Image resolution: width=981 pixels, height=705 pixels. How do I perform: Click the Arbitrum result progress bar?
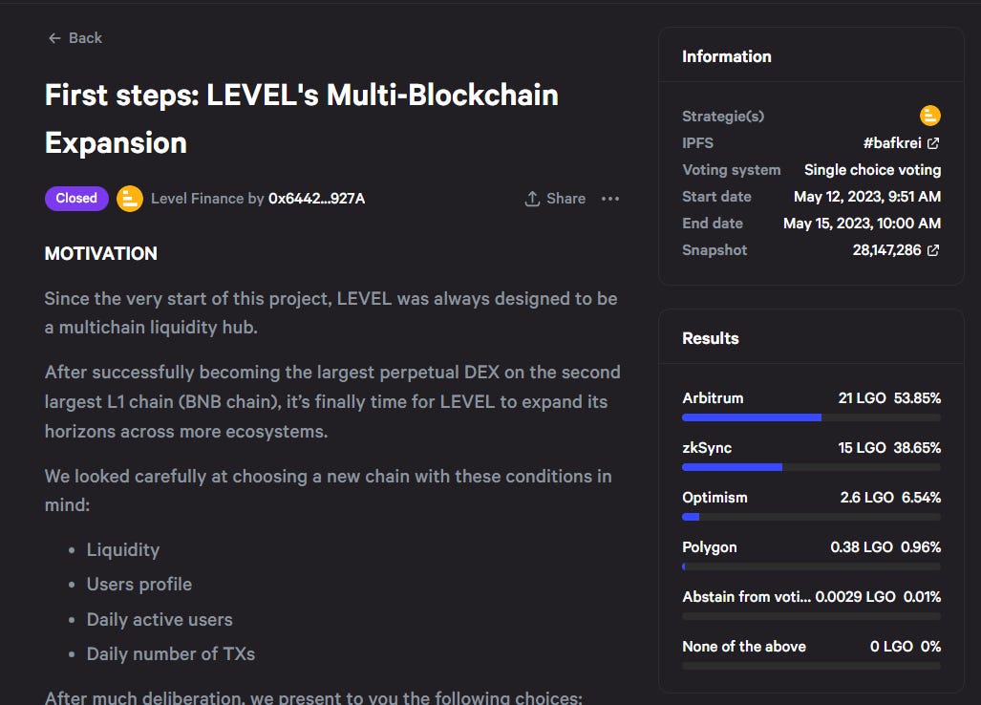coord(811,417)
